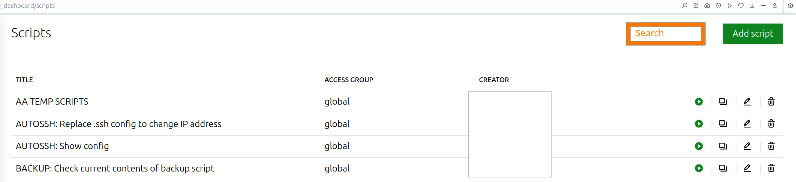Click the CREATOR column header
Image resolution: width=796 pixels, height=182 pixels.
pyautogui.click(x=494, y=80)
